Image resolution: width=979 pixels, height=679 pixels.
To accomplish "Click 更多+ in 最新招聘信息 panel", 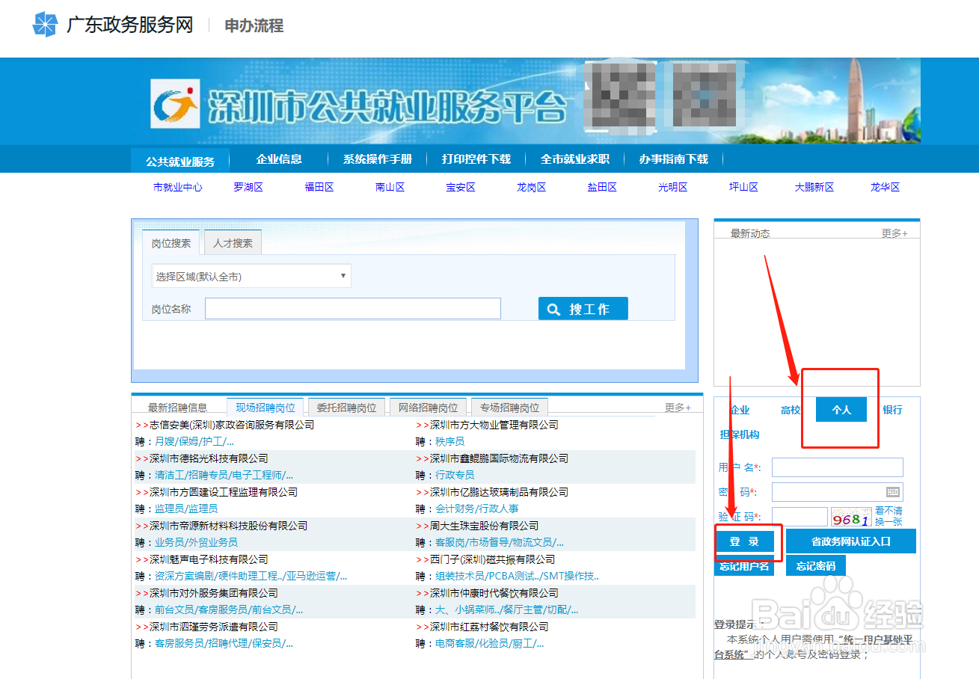I will pos(678,408).
